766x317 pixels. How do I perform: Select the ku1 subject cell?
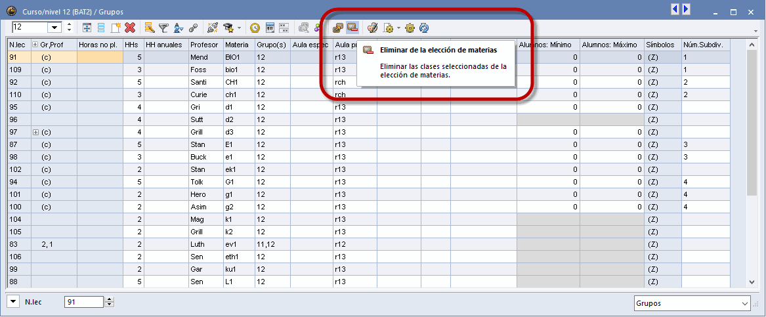pyautogui.click(x=239, y=269)
